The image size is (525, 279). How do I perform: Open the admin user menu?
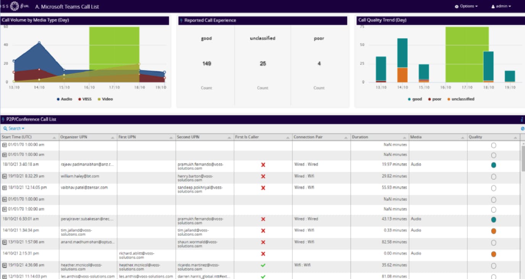501,6
